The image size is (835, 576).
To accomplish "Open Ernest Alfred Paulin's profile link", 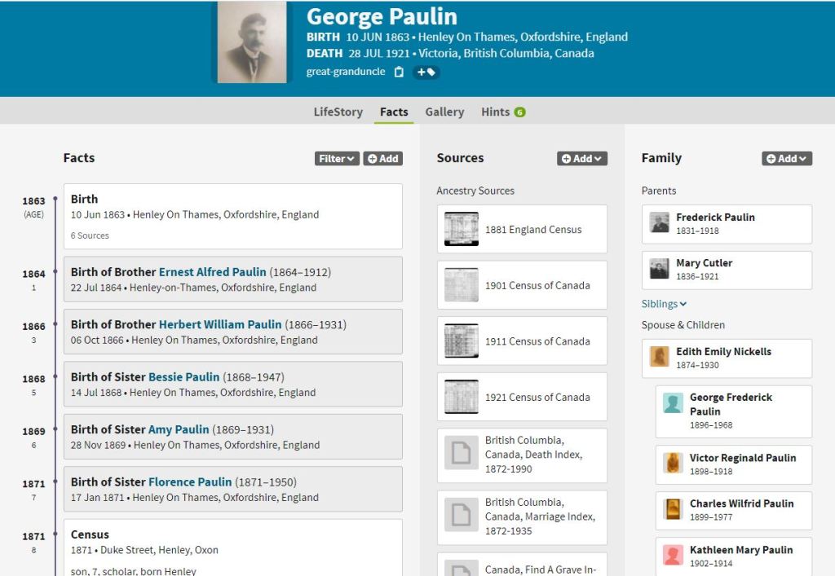I will tap(212, 272).
